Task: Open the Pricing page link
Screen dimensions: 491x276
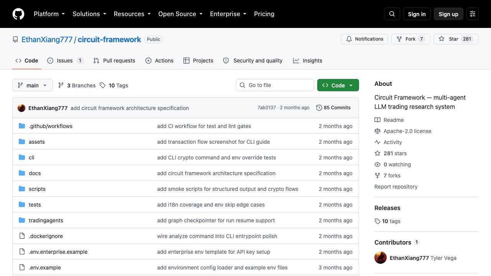Action: [264, 14]
